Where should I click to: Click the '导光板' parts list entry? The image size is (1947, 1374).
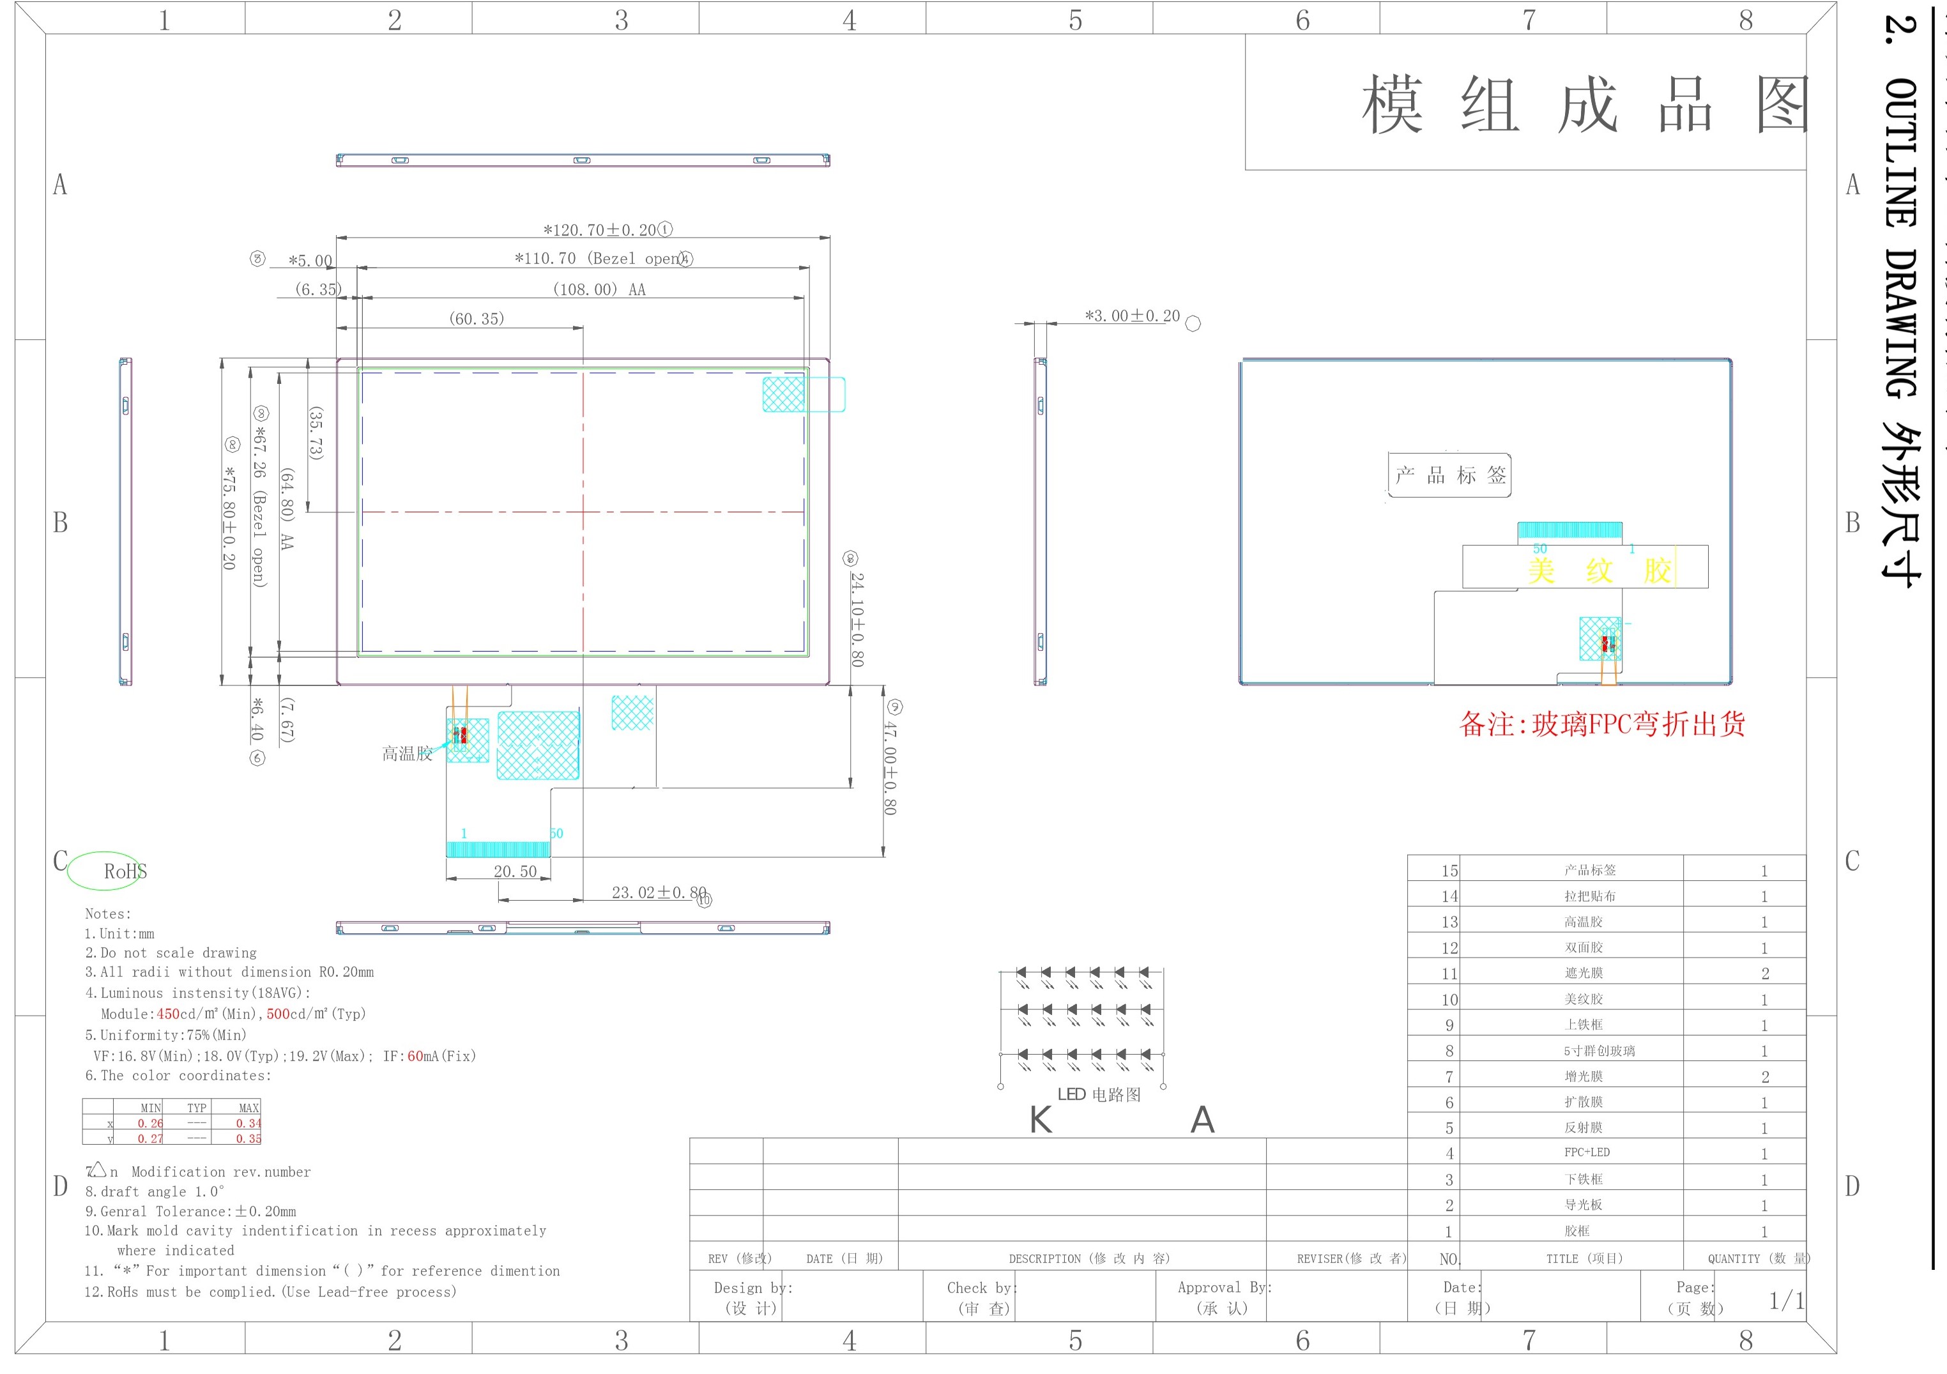pyautogui.click(x=1584, y=1204)
